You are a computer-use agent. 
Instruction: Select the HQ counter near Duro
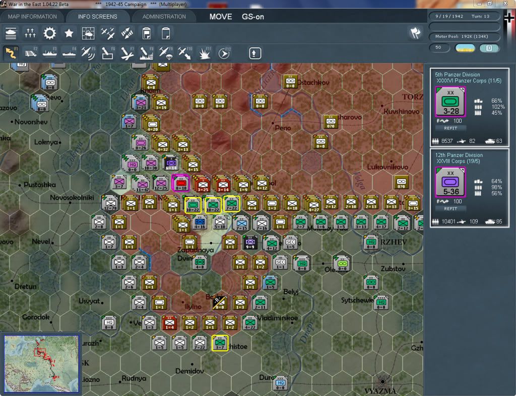[280, 383]
